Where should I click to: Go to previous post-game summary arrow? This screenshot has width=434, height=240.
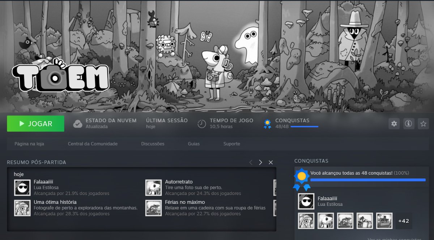tap(251, 162)
